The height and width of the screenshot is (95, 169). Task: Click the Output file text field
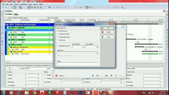(x=76, y=53)
